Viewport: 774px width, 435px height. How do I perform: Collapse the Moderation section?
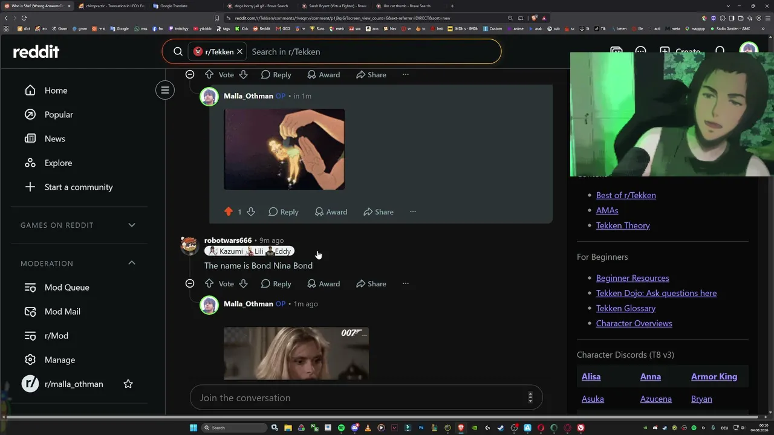coord(132,263)
